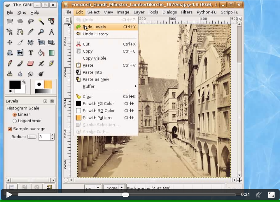Reset colors to default black and white
Image resolution: width=280 pixels, height=202 pixels.
pos(11,91)
